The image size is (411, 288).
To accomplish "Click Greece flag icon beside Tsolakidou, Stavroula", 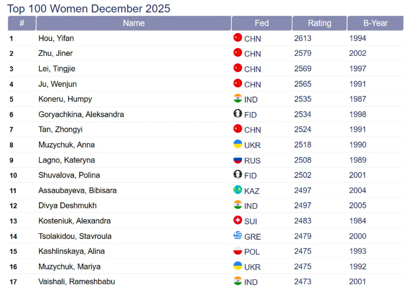I will pos(237,235).
